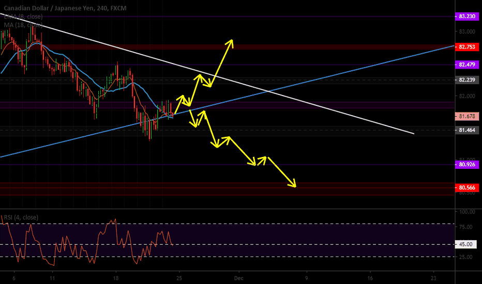This screenshot has height=284, width=482.
Task: Click date 6 on time axis
Action: tap(14, 278)
